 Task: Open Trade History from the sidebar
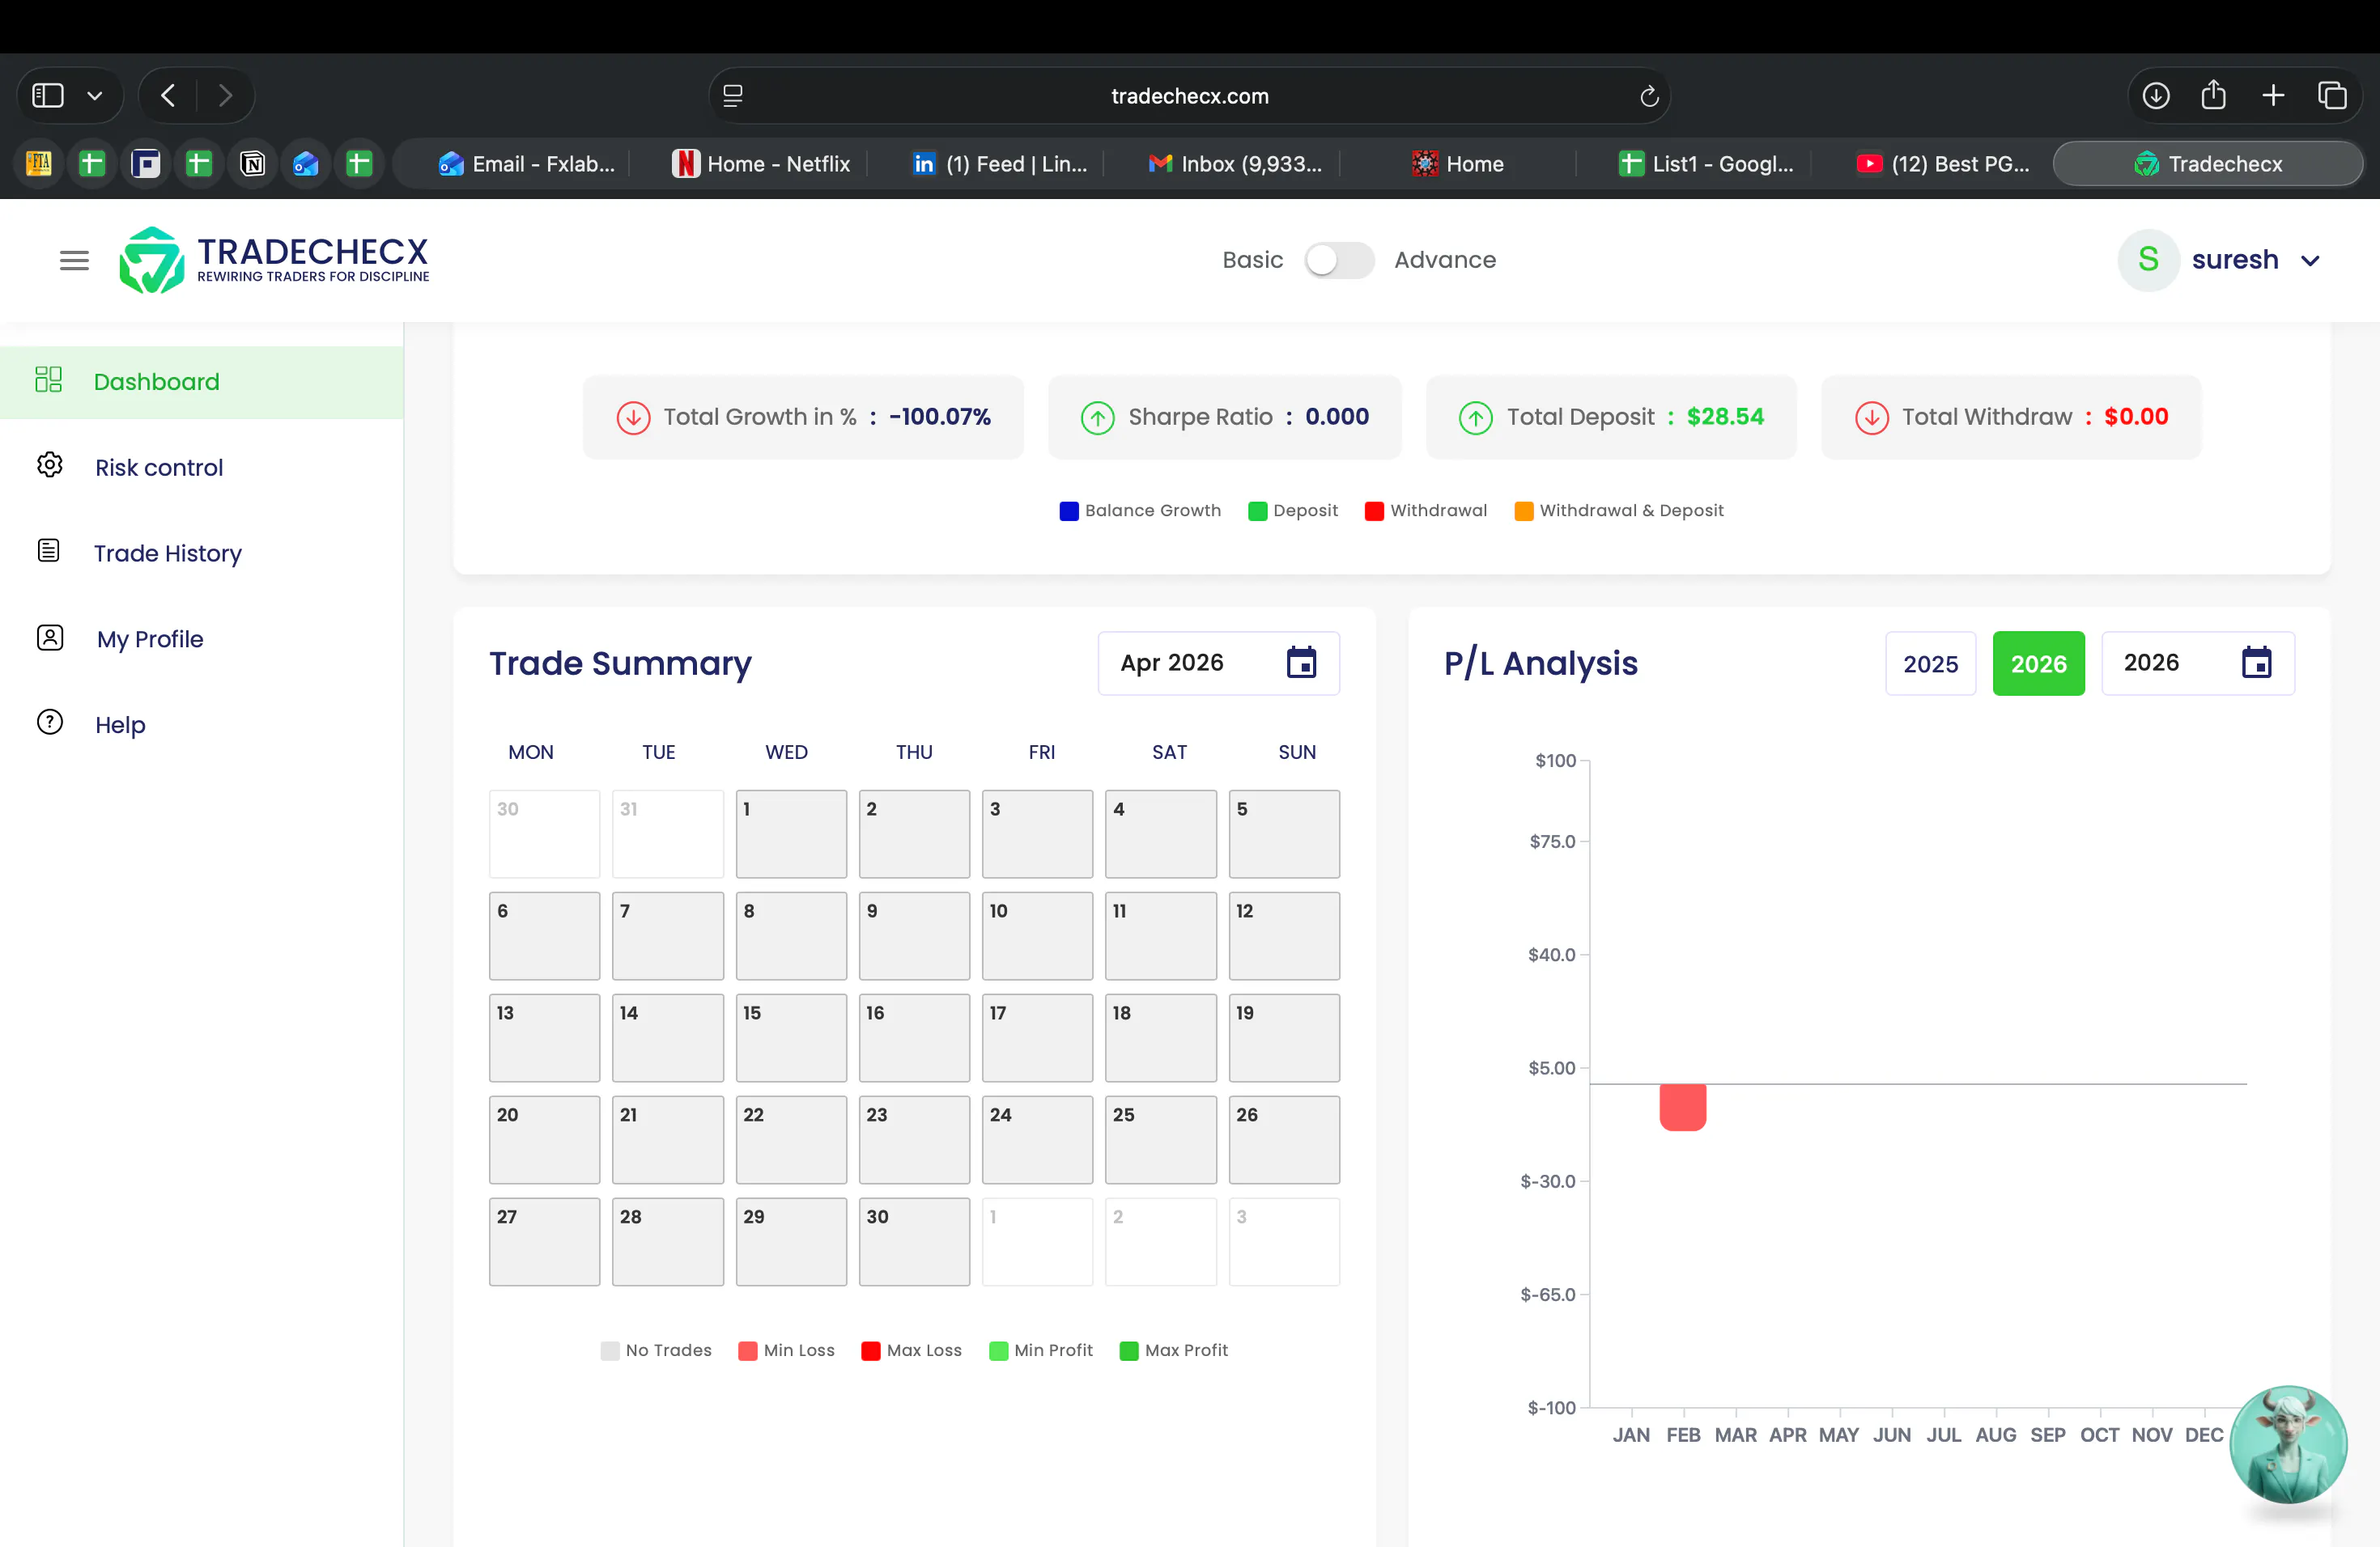click(168, 553)
